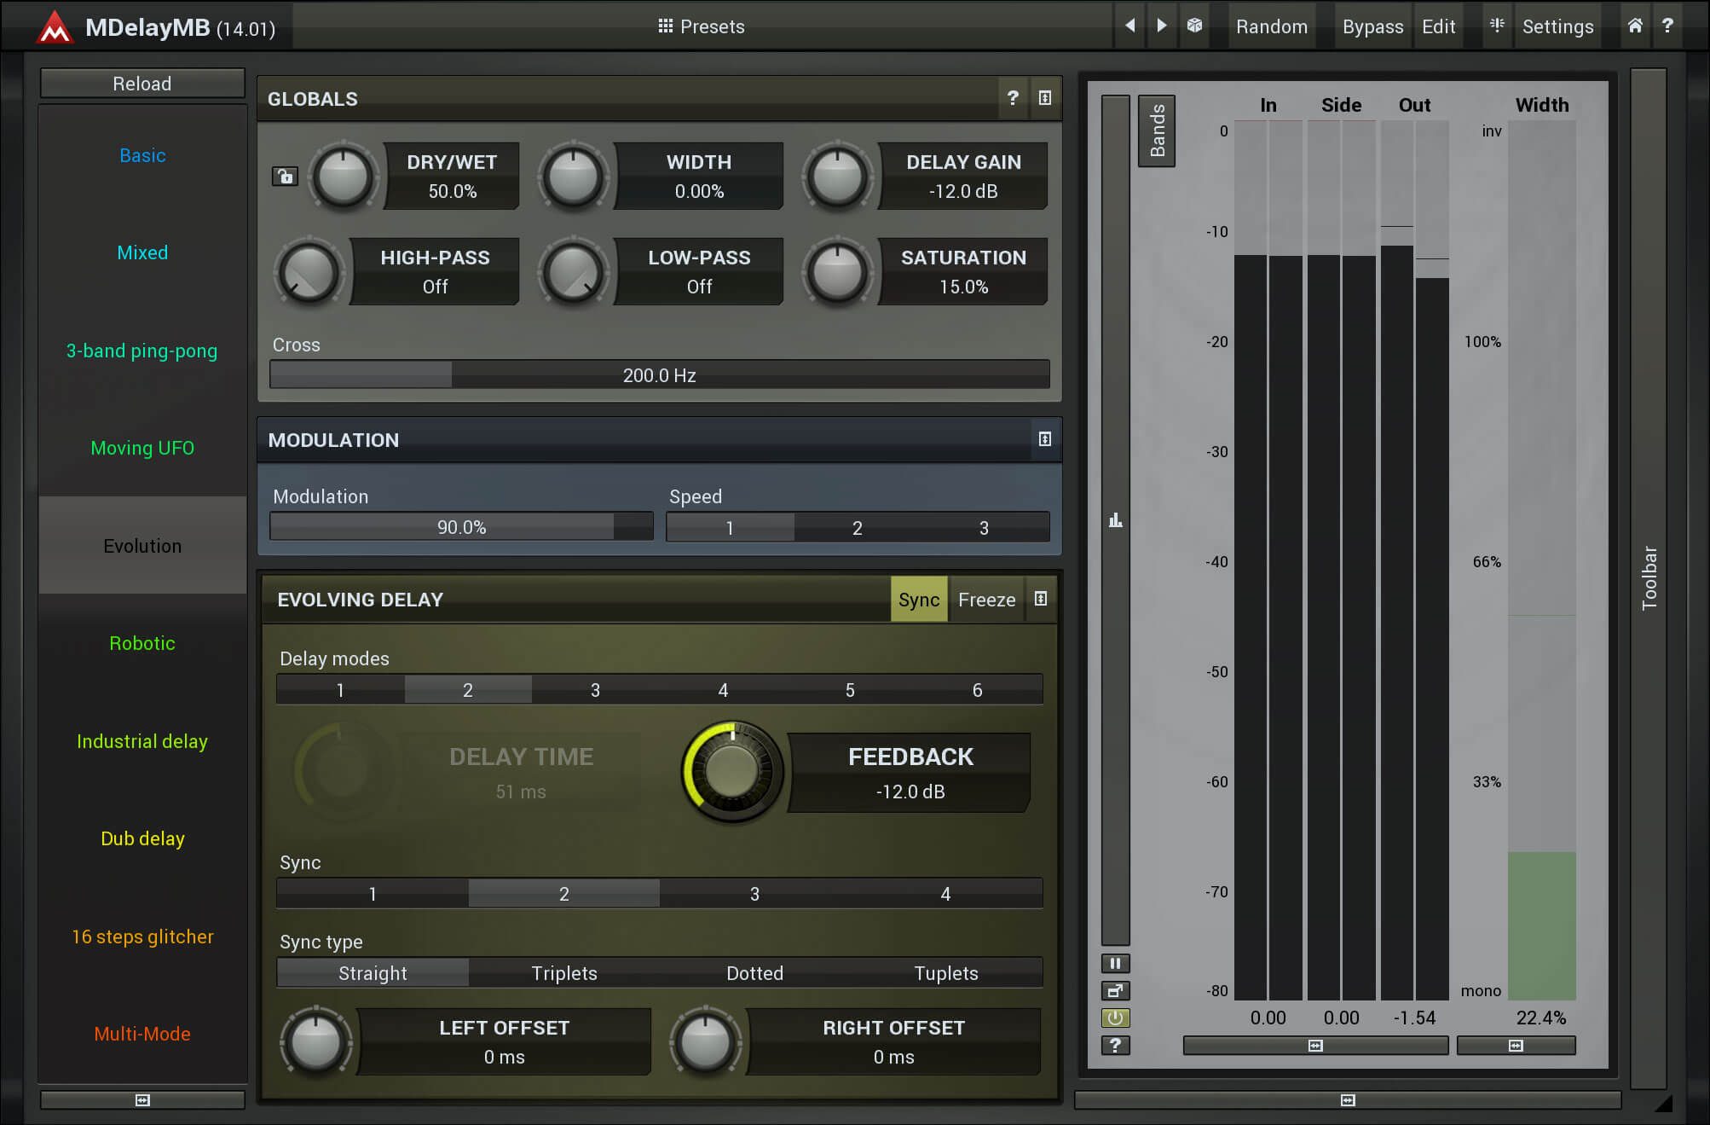Click the DELAY GAIN knob
The width and height of the screenshot is (1710, 1125).
point(838,177)
